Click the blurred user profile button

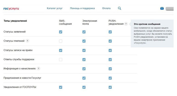click(170, 9)
